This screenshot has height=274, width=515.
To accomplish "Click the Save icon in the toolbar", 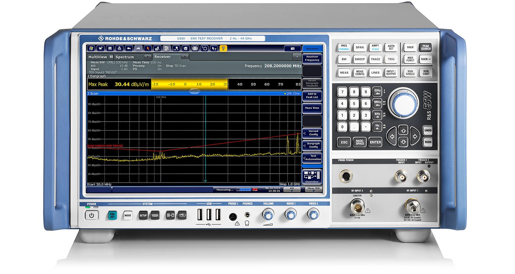I will pyautogui.click(x=111, y=48).
